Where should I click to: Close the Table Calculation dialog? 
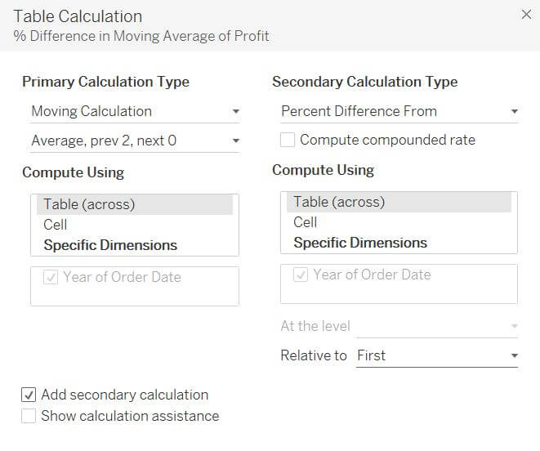[x=526, y=14]
